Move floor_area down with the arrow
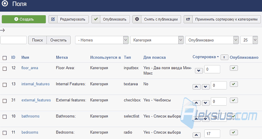This screenshot has height=139, width=262. [x=199, y=70]
